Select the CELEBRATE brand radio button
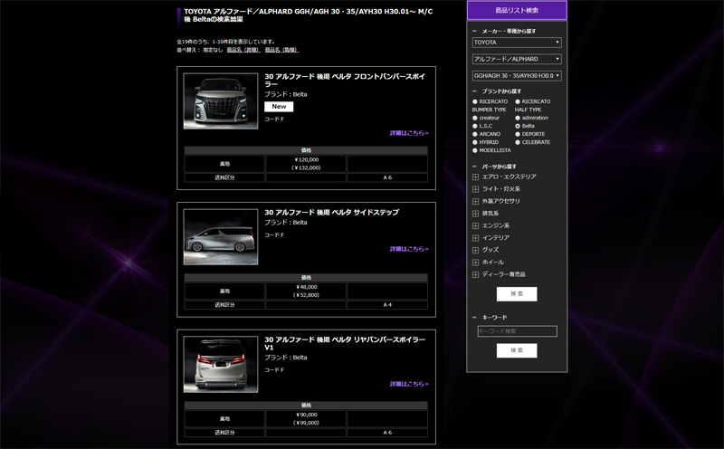 [x=518, y=142]
